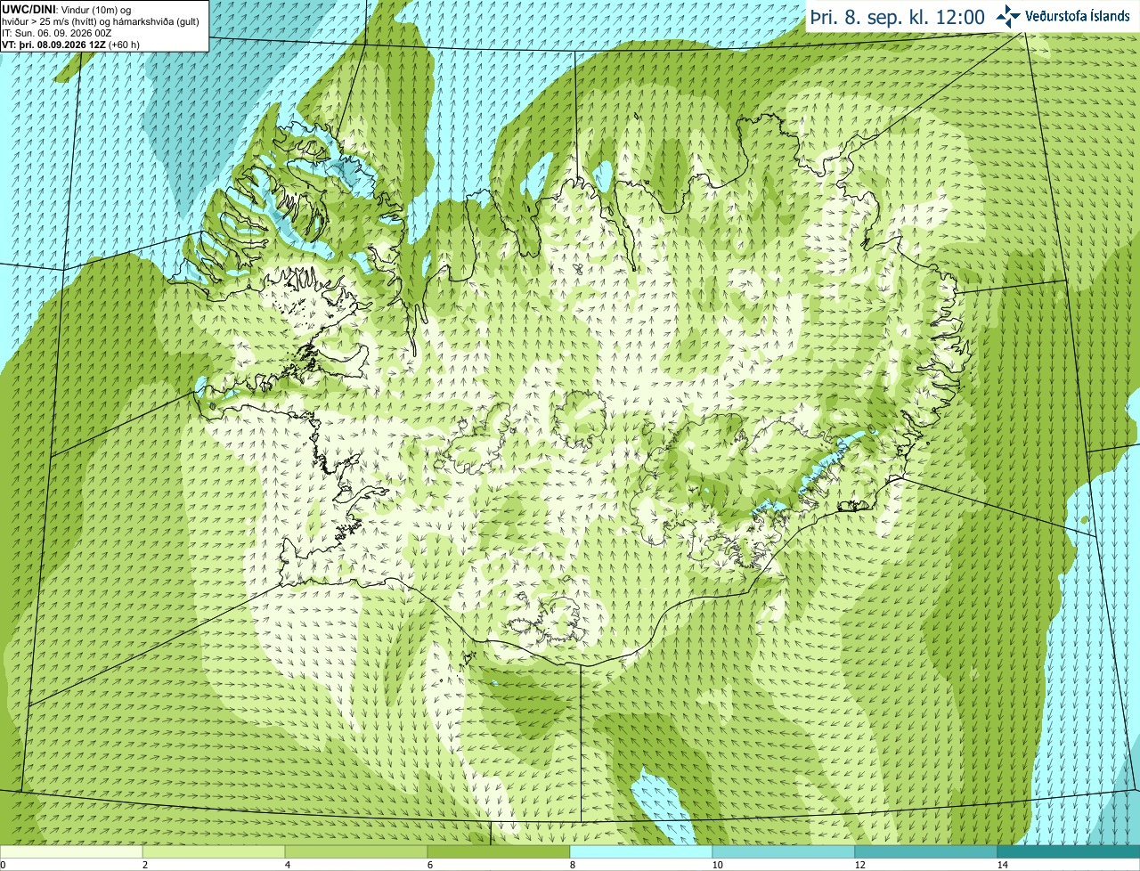
Task: Pick the 10–12 cyan legend segment
Action: click(x=784, y=851)
